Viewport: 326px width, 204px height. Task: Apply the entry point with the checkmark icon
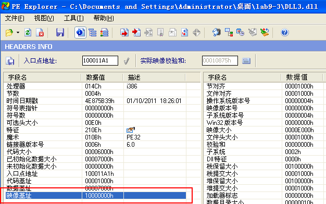127,61
